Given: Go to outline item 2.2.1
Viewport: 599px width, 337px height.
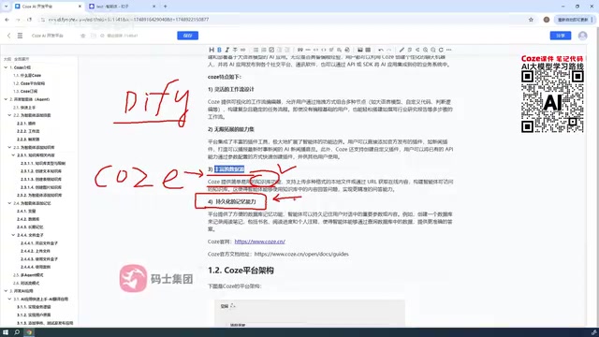Looking at the screenshot, I should (26, 124).
